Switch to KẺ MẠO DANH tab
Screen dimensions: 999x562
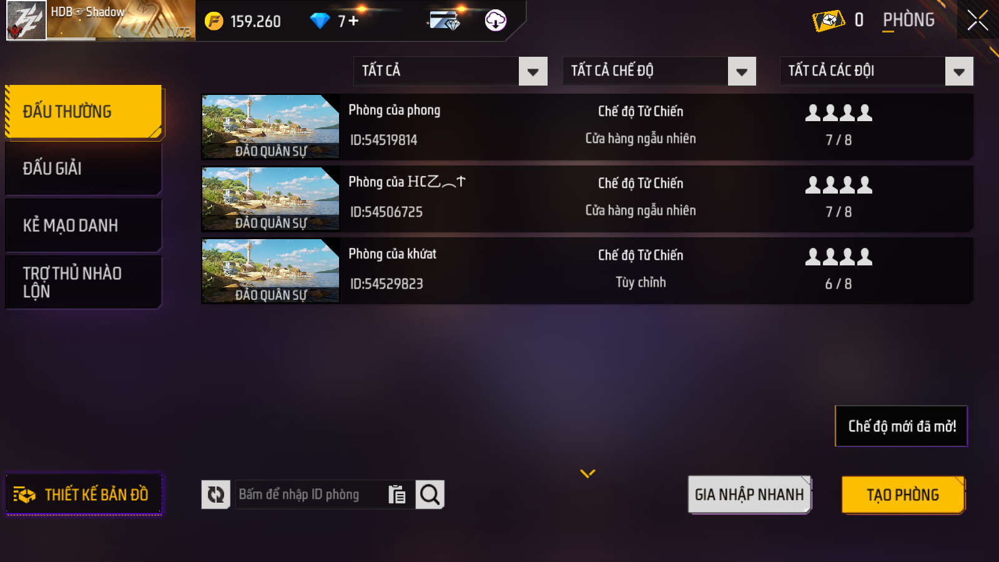pos(84,225)
